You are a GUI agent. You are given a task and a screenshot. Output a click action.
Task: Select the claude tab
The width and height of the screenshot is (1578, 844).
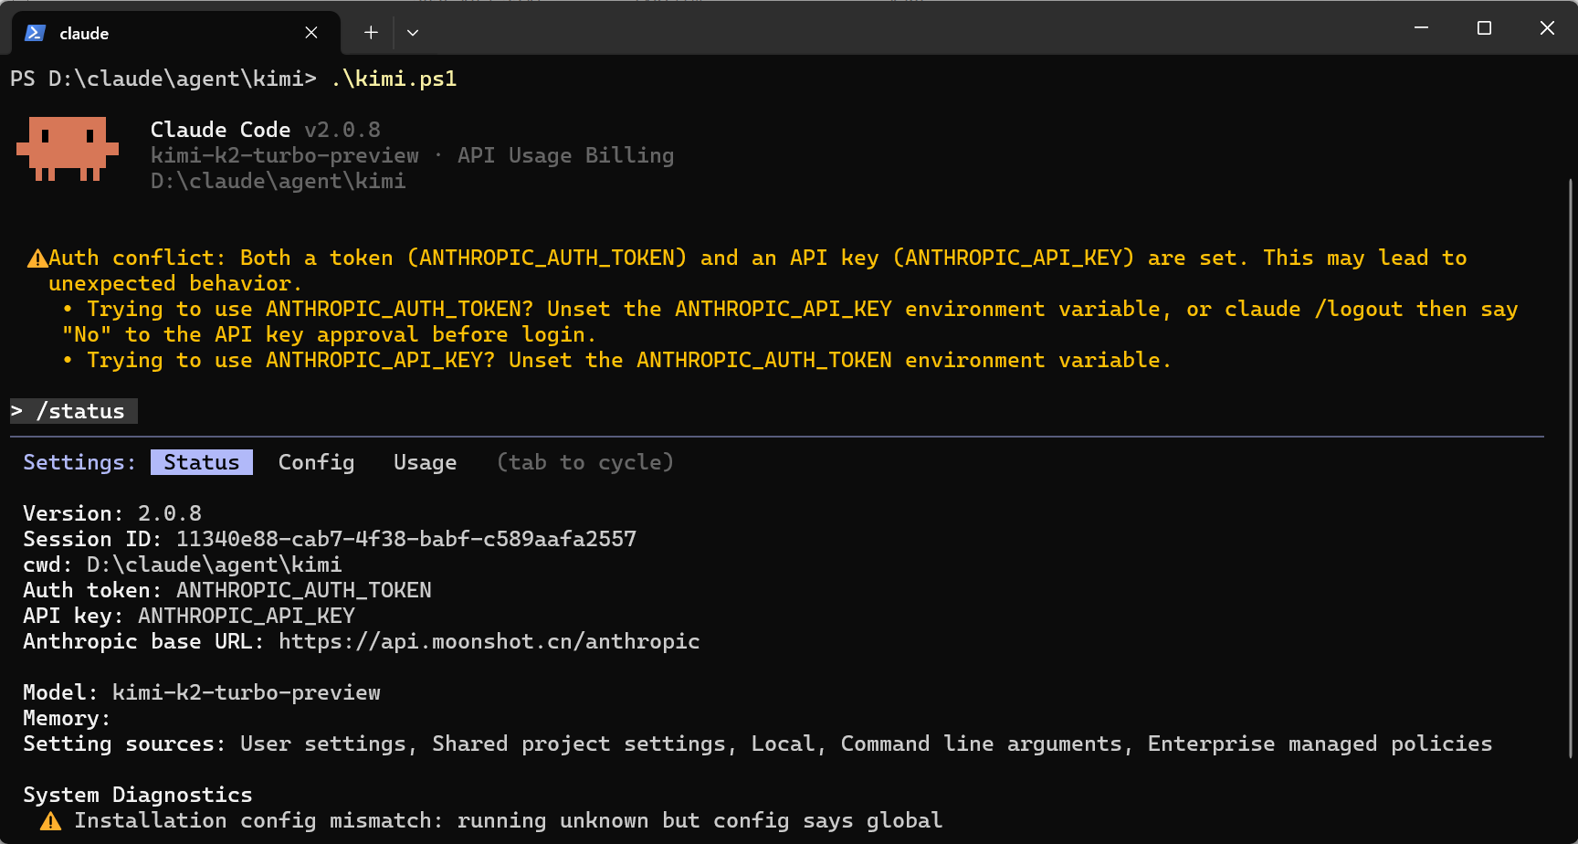[x=175, y=33]
